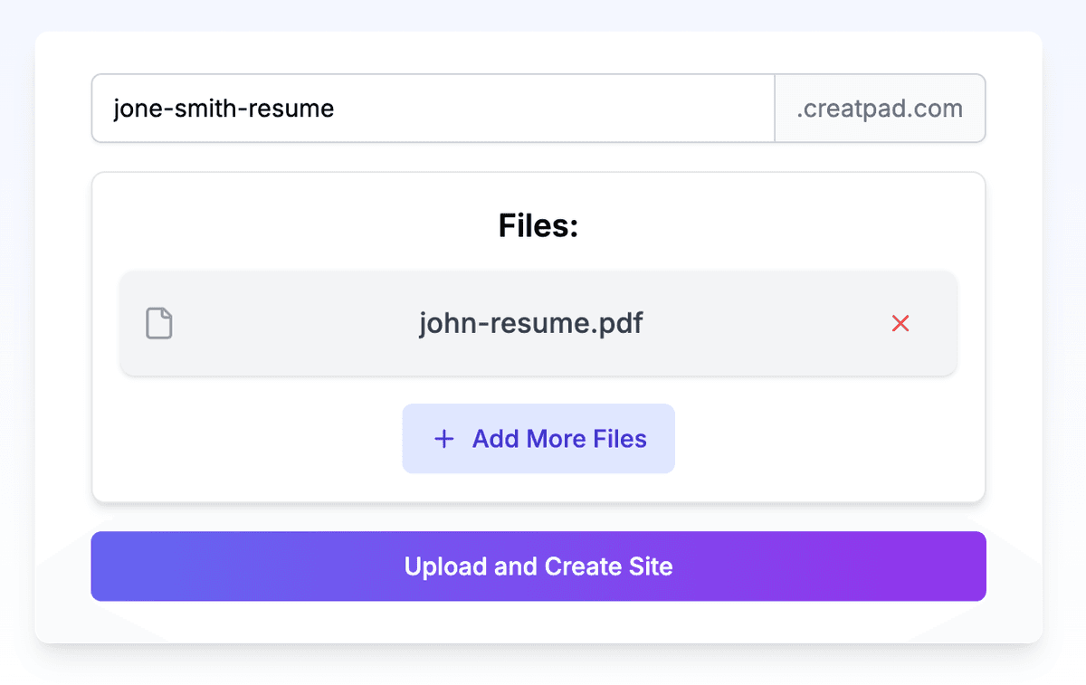The width and height of the screenshot is (1086, 685).
Task: Click the purple Upload and Create Site bar
Action: (x=538, y=566)
